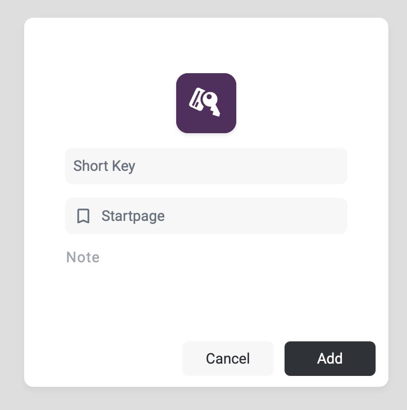This screenshot has height=410, width=407.
Task: Select the white key glyph in purple tile
Action: [212, 104]
